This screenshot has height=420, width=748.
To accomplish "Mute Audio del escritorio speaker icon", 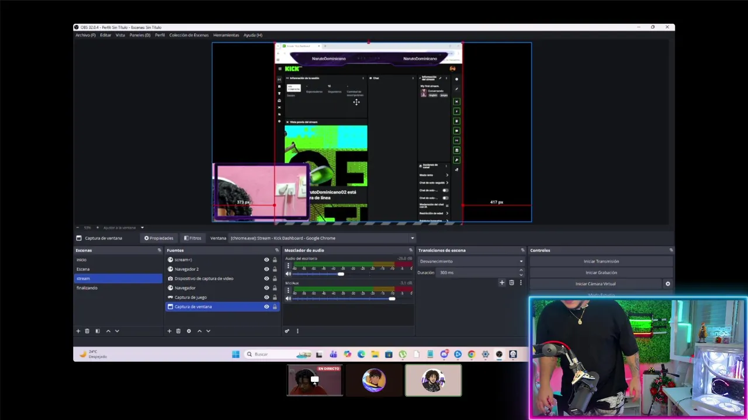I will pos(288,274).
